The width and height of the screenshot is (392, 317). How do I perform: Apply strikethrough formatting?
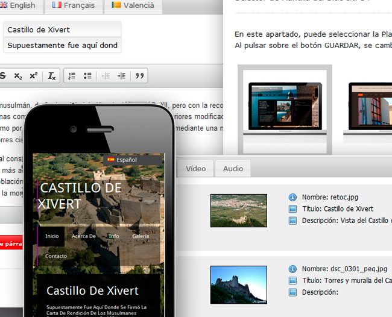[3, 75]
